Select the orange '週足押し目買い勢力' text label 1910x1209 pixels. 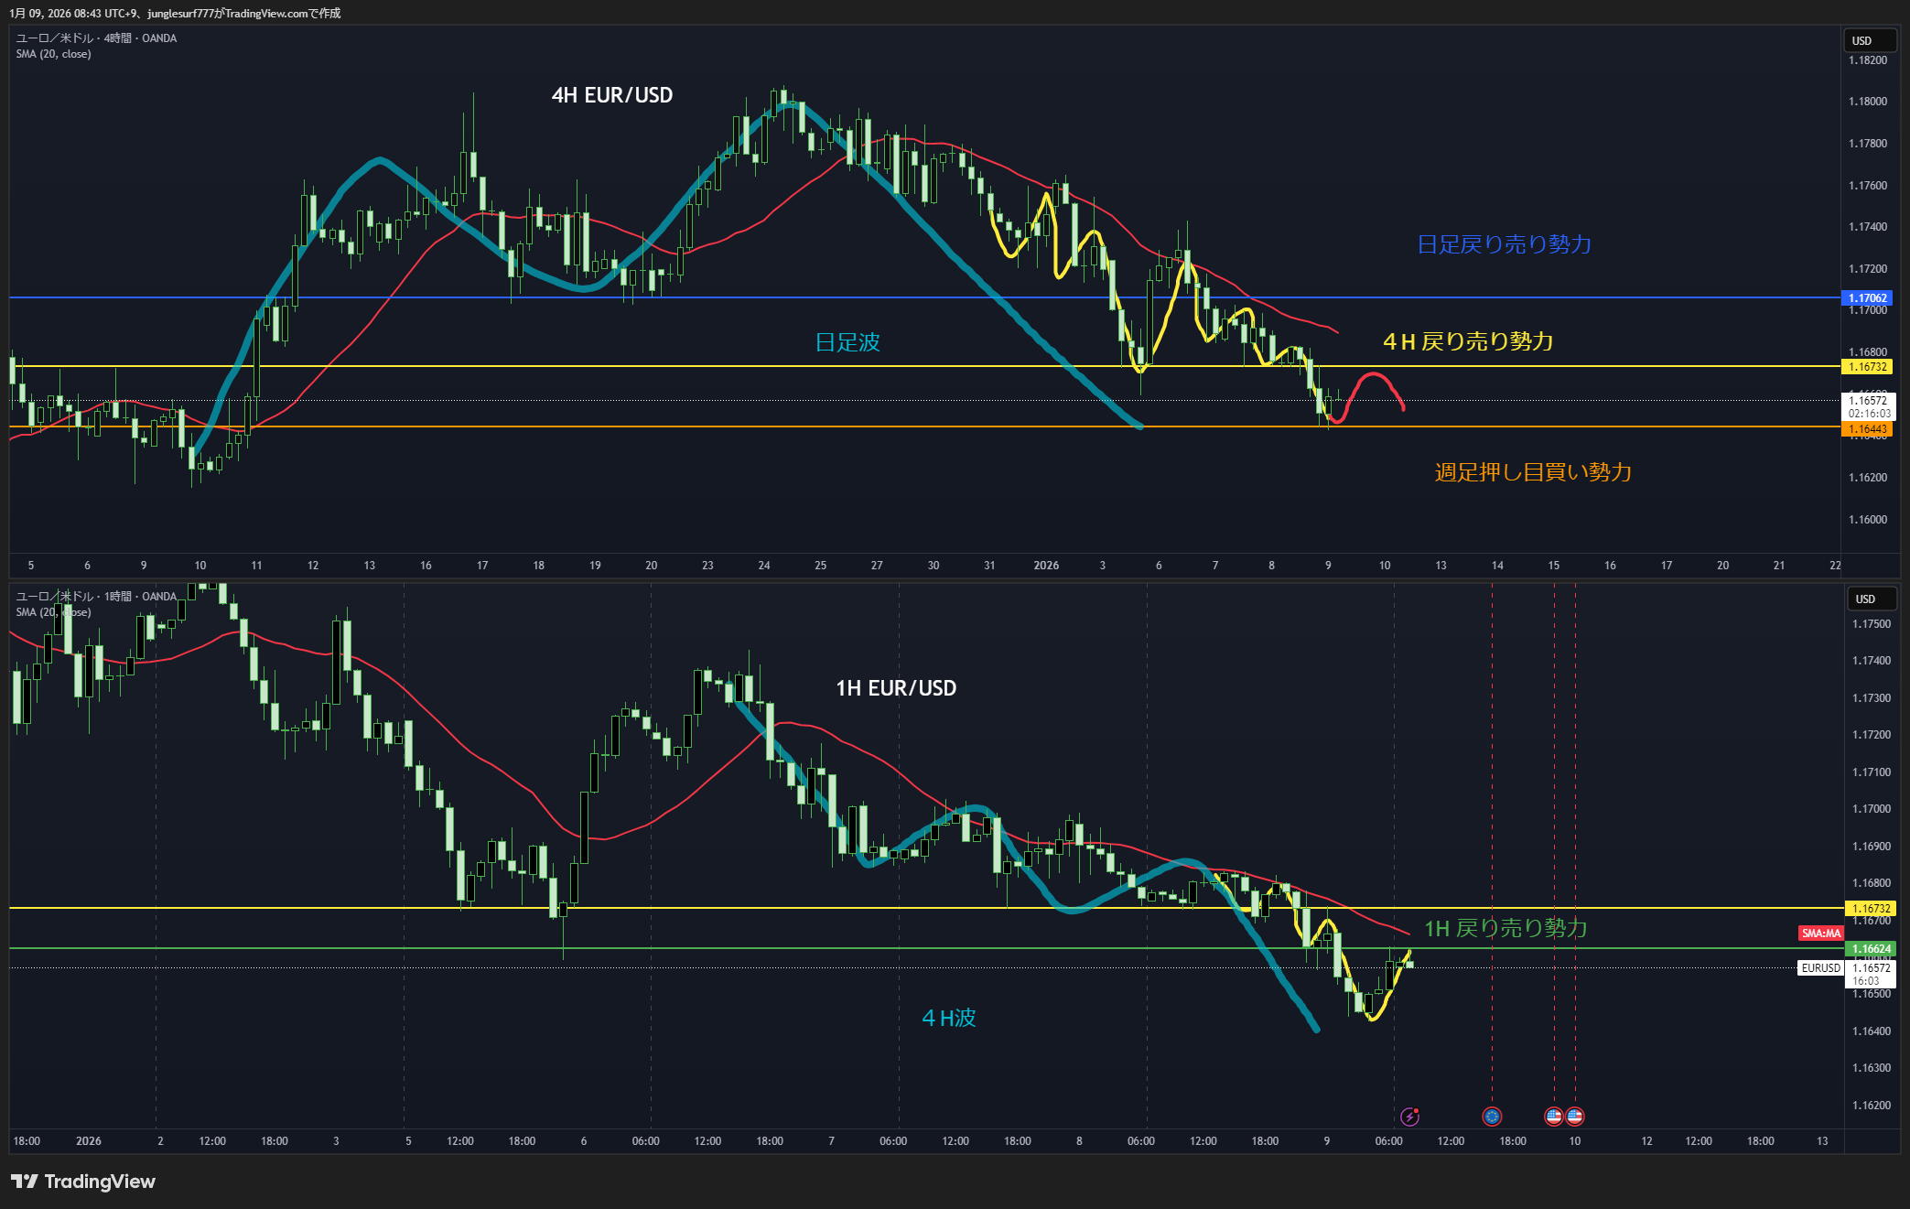tap(1533, 472)
